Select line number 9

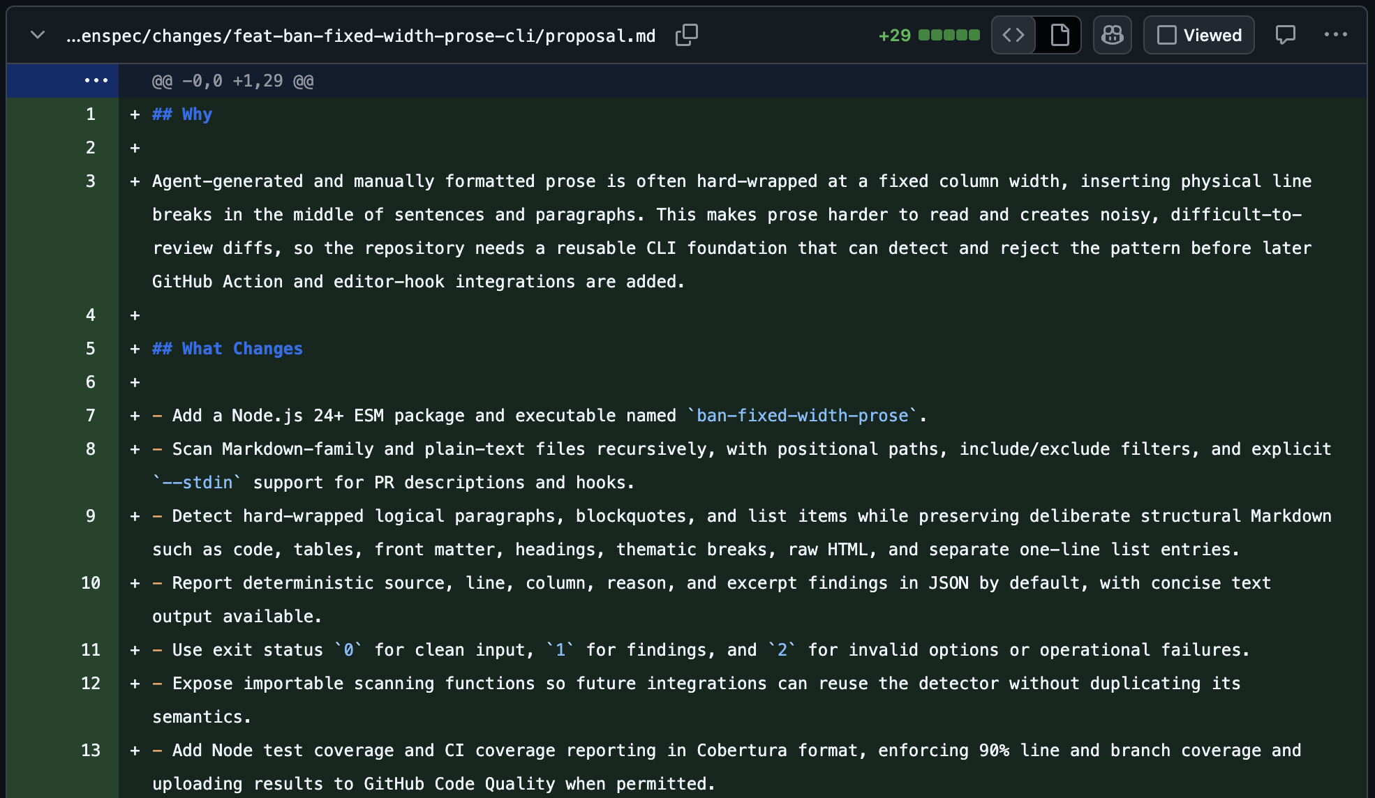click(91, 516)
